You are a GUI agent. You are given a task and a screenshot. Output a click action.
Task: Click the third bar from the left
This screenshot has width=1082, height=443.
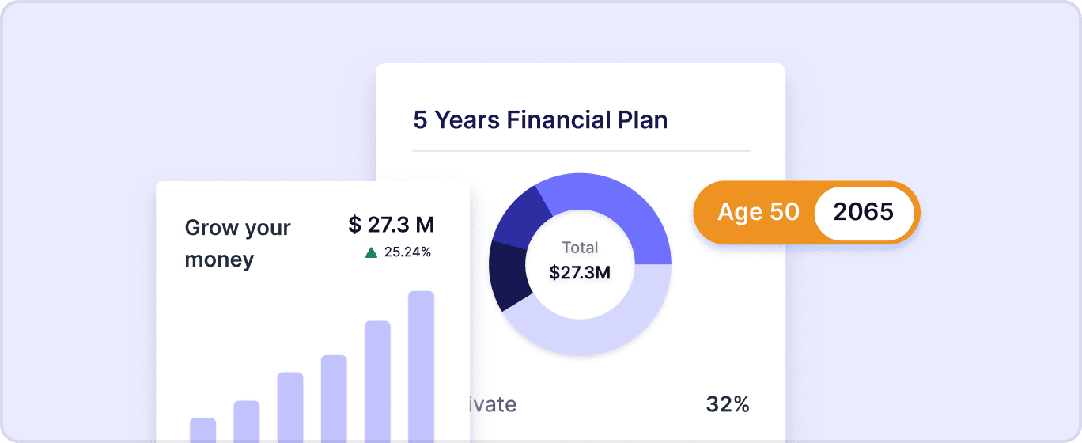point(290,407)
